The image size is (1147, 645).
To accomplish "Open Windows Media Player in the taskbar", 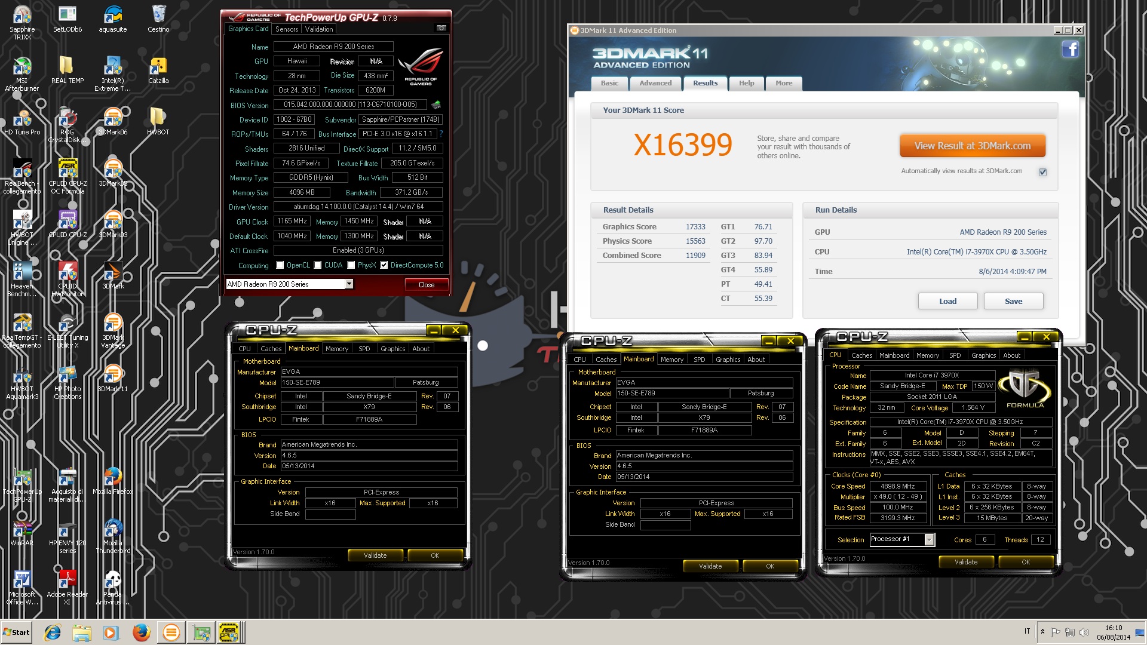I will (111, 632).
